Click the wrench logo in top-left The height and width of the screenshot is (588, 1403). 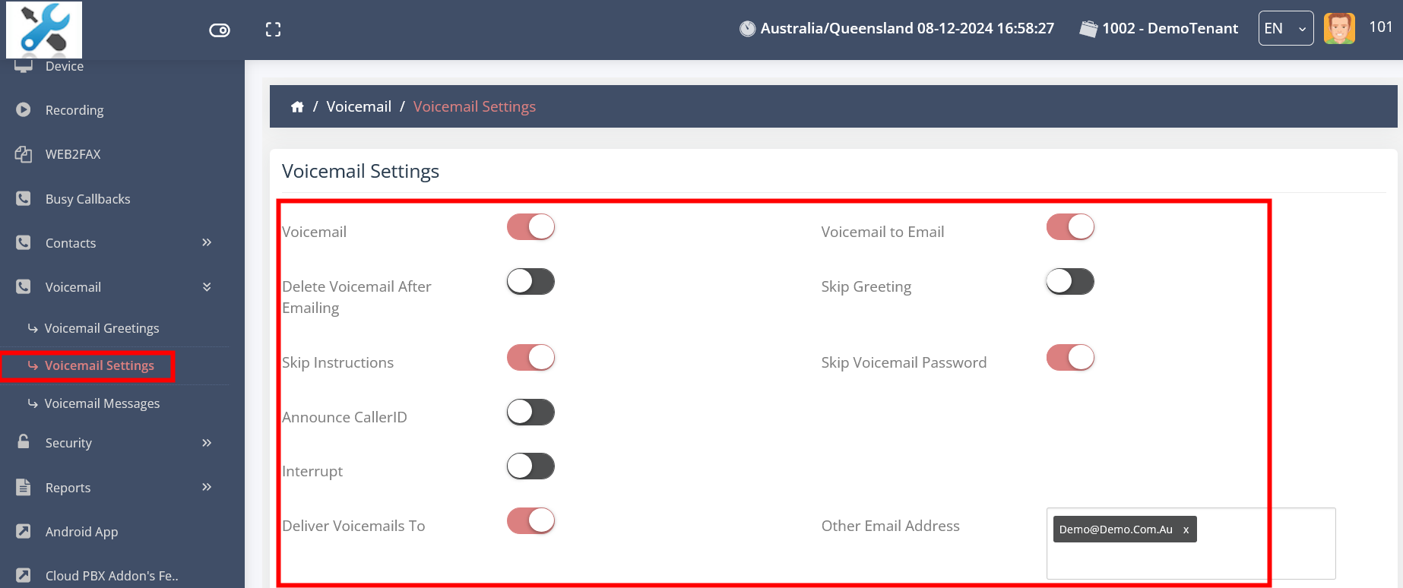[44, 30]
